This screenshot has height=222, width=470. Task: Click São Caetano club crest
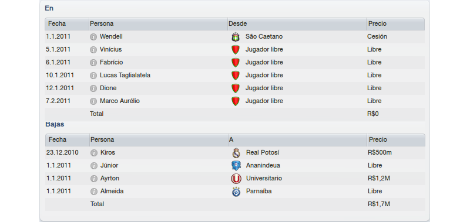click(x=236, y=37)
